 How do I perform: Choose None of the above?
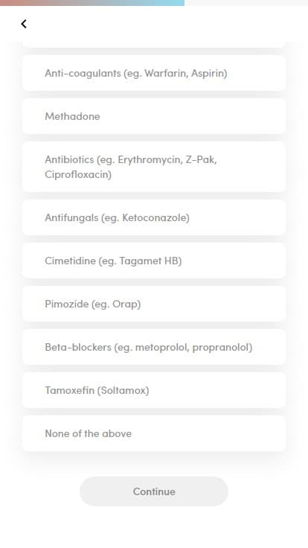click(154, 433)
